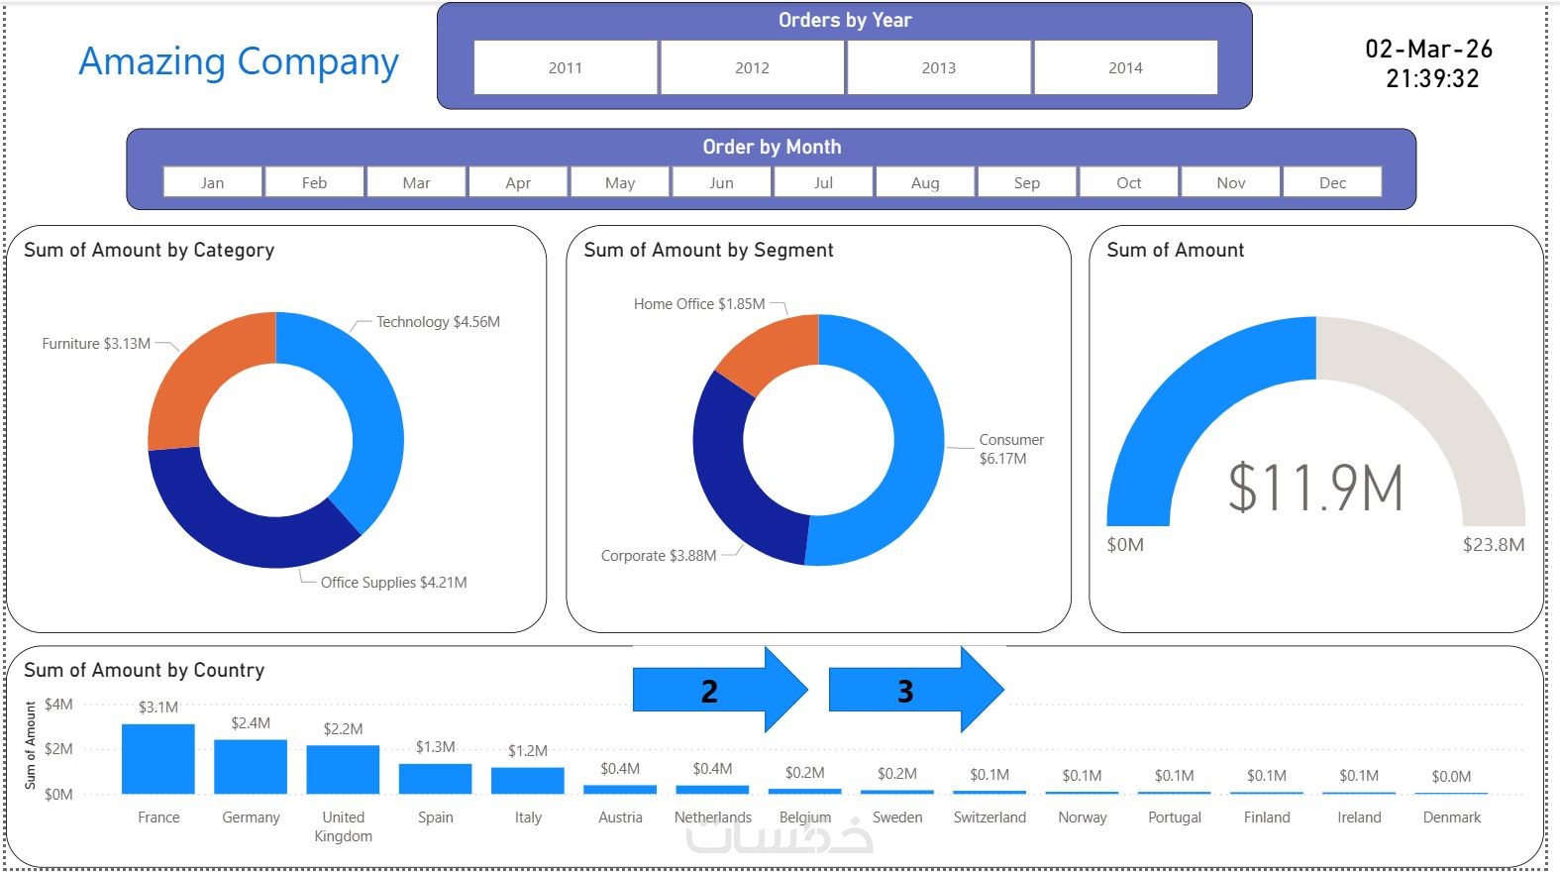Click the Jul month button
1560x872 pixels.
(x=824, y=182)
